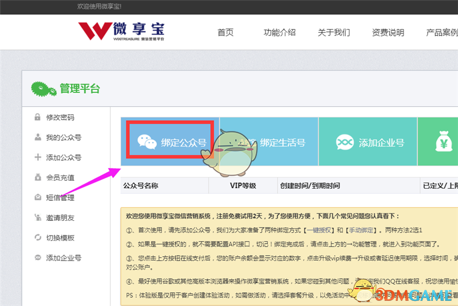Open the 首页 navigation item
The height and width of the screenshot is (306, 458).
pyautogui.click(x=226, y=33)
